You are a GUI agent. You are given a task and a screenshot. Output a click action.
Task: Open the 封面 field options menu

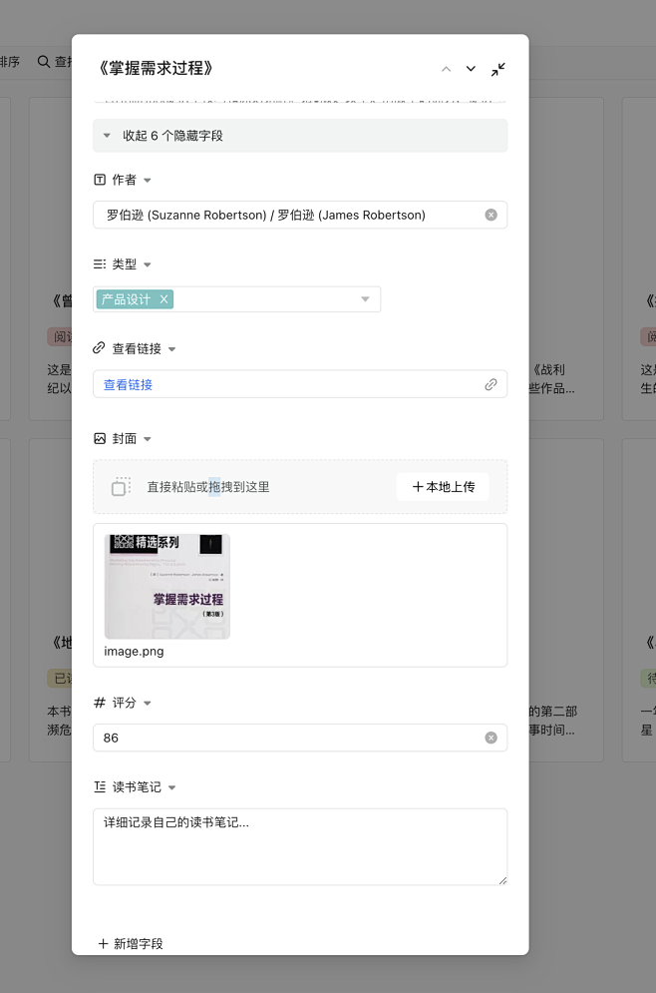tap(148, 439)
